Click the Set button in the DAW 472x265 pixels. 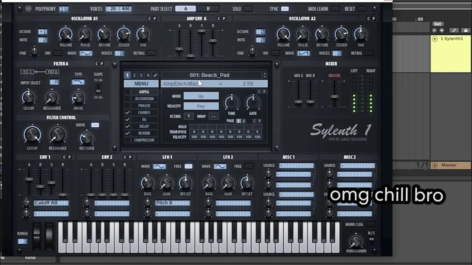[438, 24]
